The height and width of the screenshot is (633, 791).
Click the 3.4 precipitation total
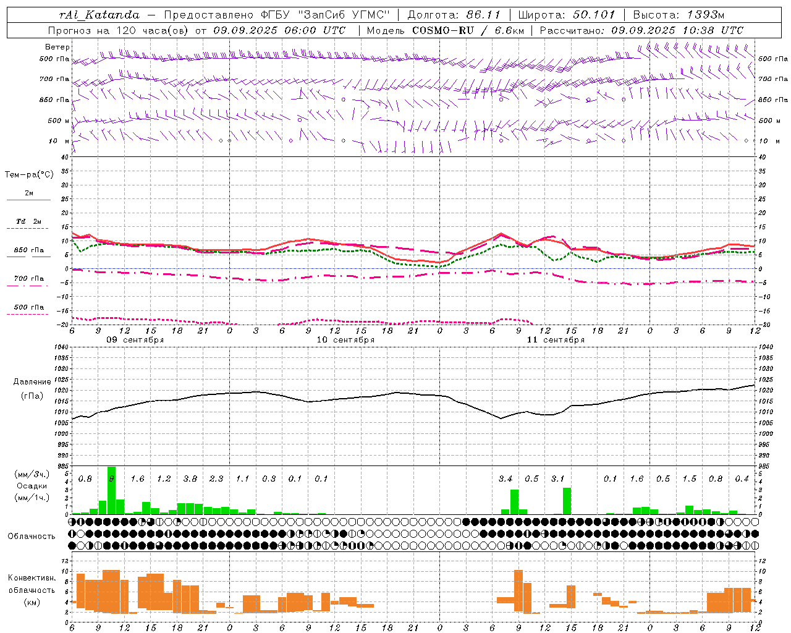tap(505, 479)
